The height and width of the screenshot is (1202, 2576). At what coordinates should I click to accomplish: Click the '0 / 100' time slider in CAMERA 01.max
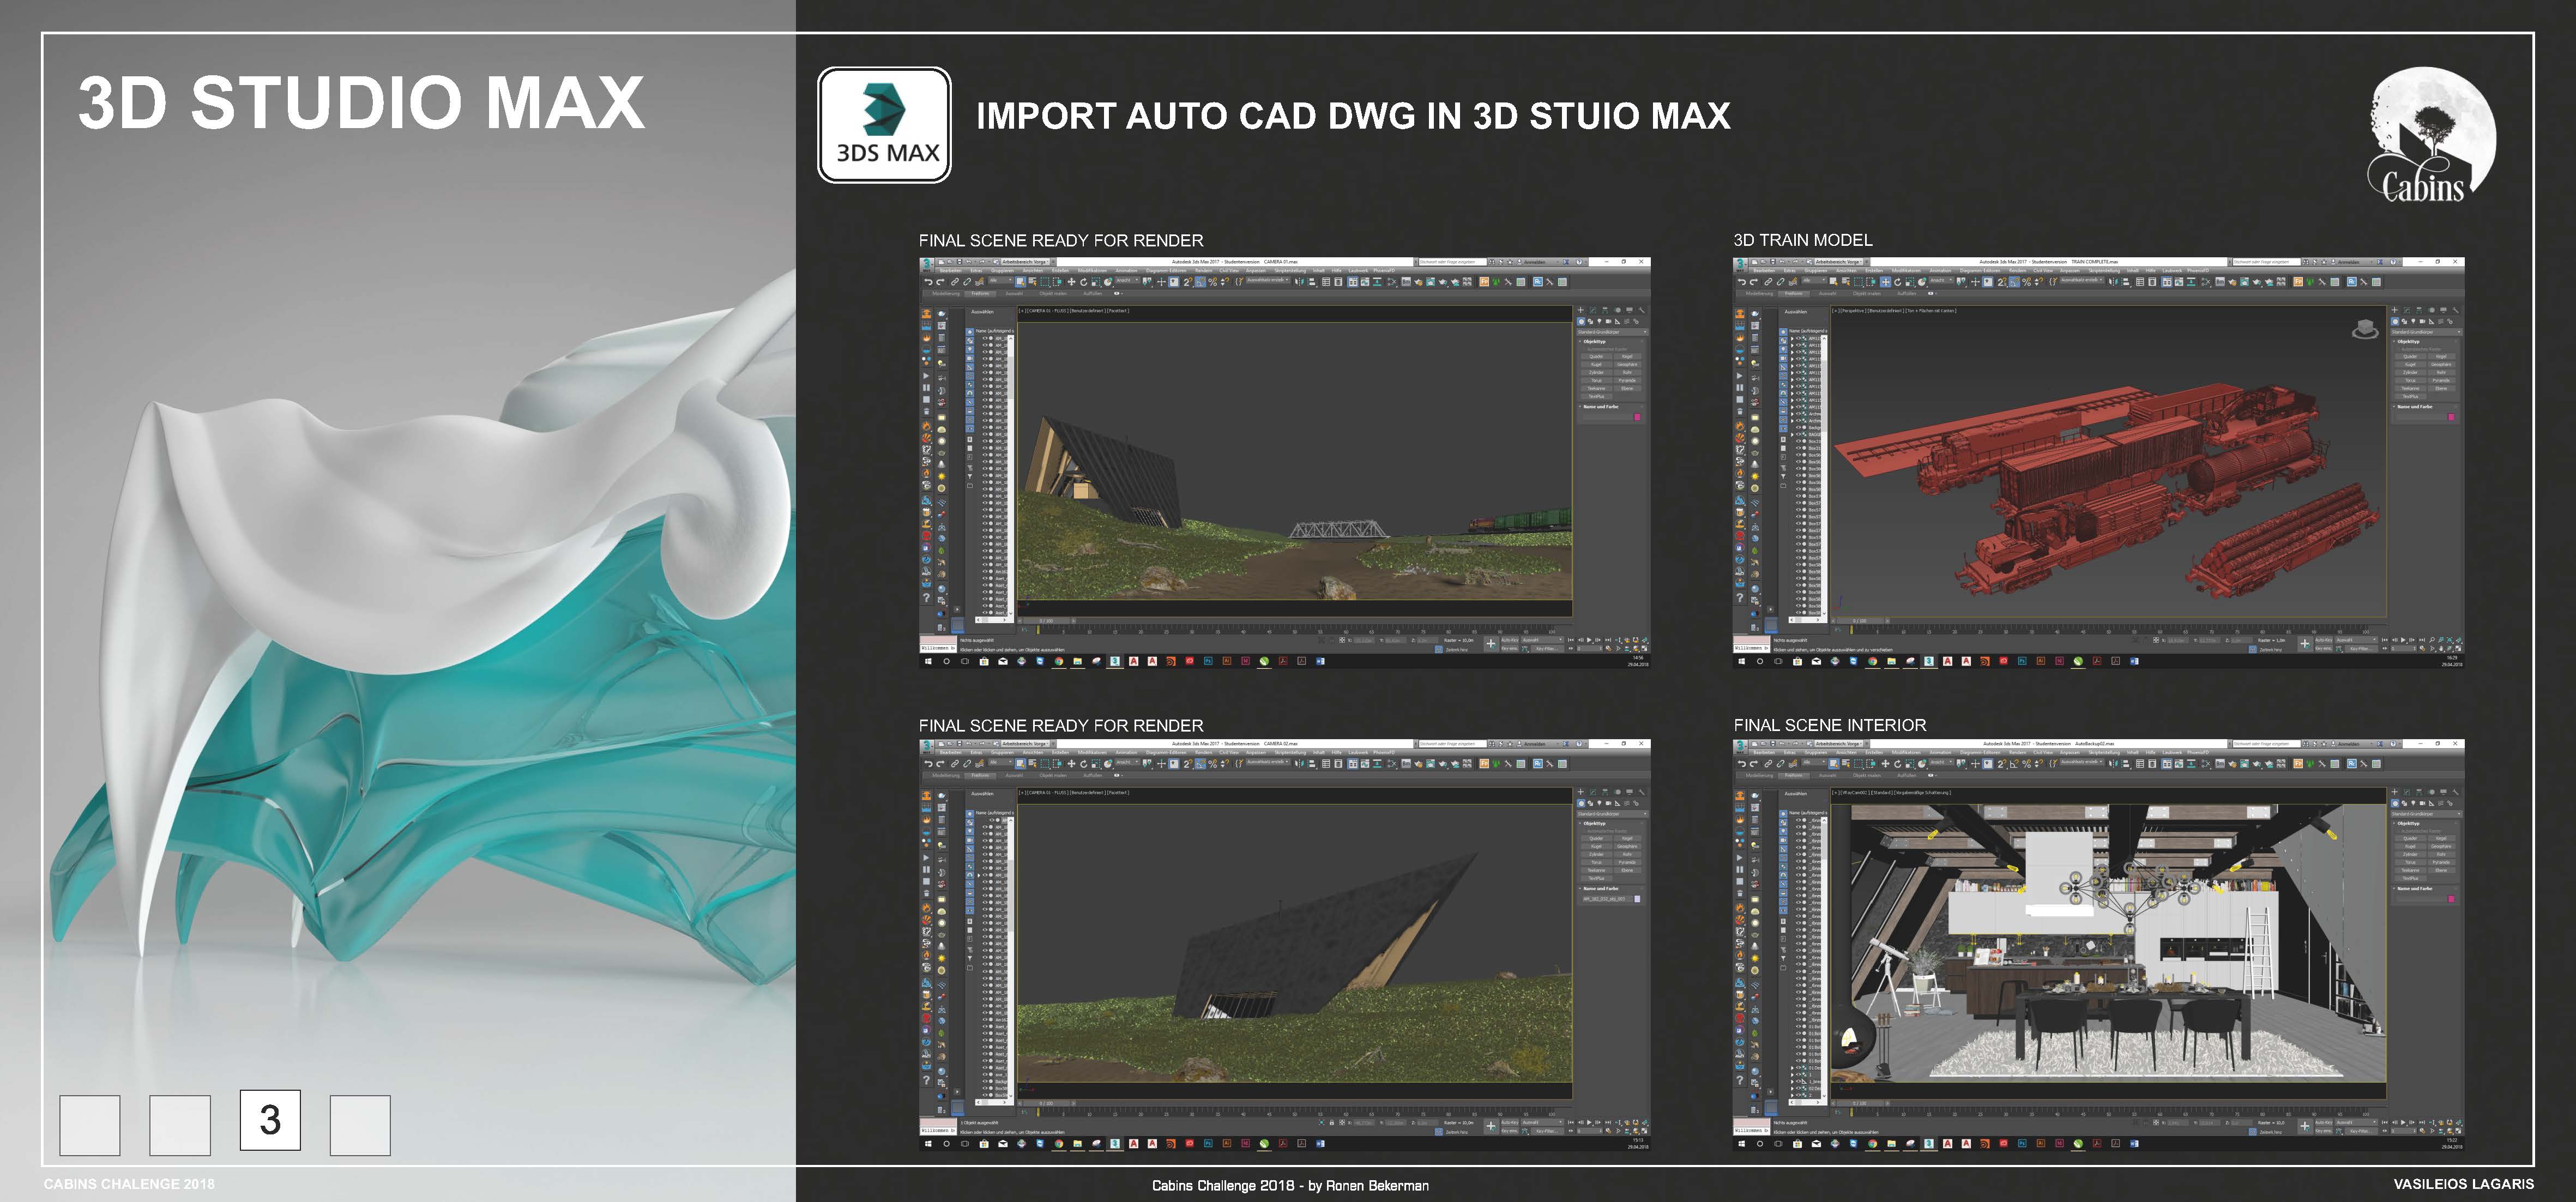1046,621
